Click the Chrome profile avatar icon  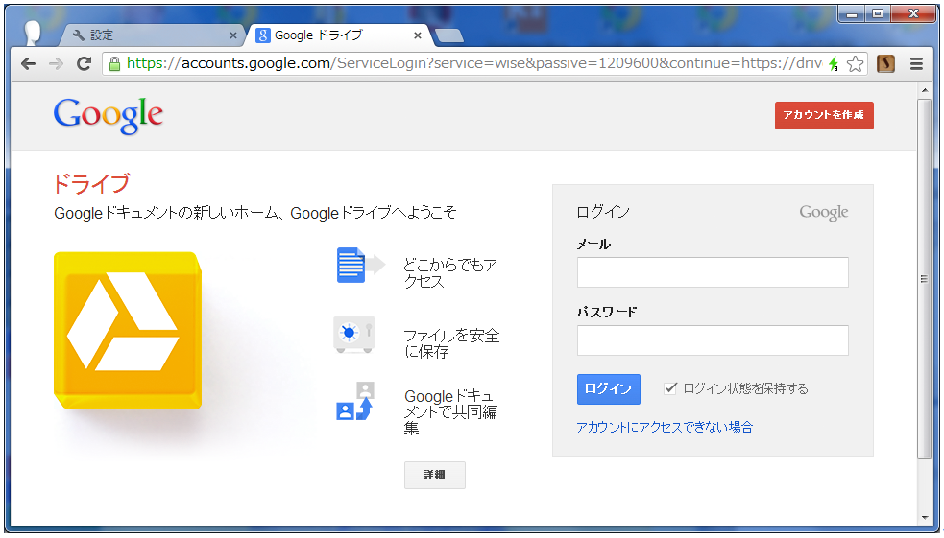(x=32, y=33)
